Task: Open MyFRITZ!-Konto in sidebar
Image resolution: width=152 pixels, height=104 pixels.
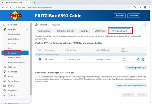Action: click(14, 58)
